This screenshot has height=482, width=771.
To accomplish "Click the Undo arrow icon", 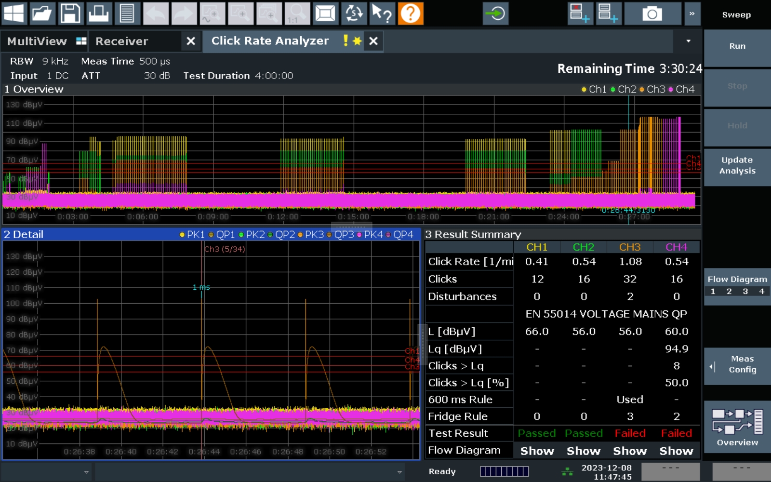I will [155, 13].
